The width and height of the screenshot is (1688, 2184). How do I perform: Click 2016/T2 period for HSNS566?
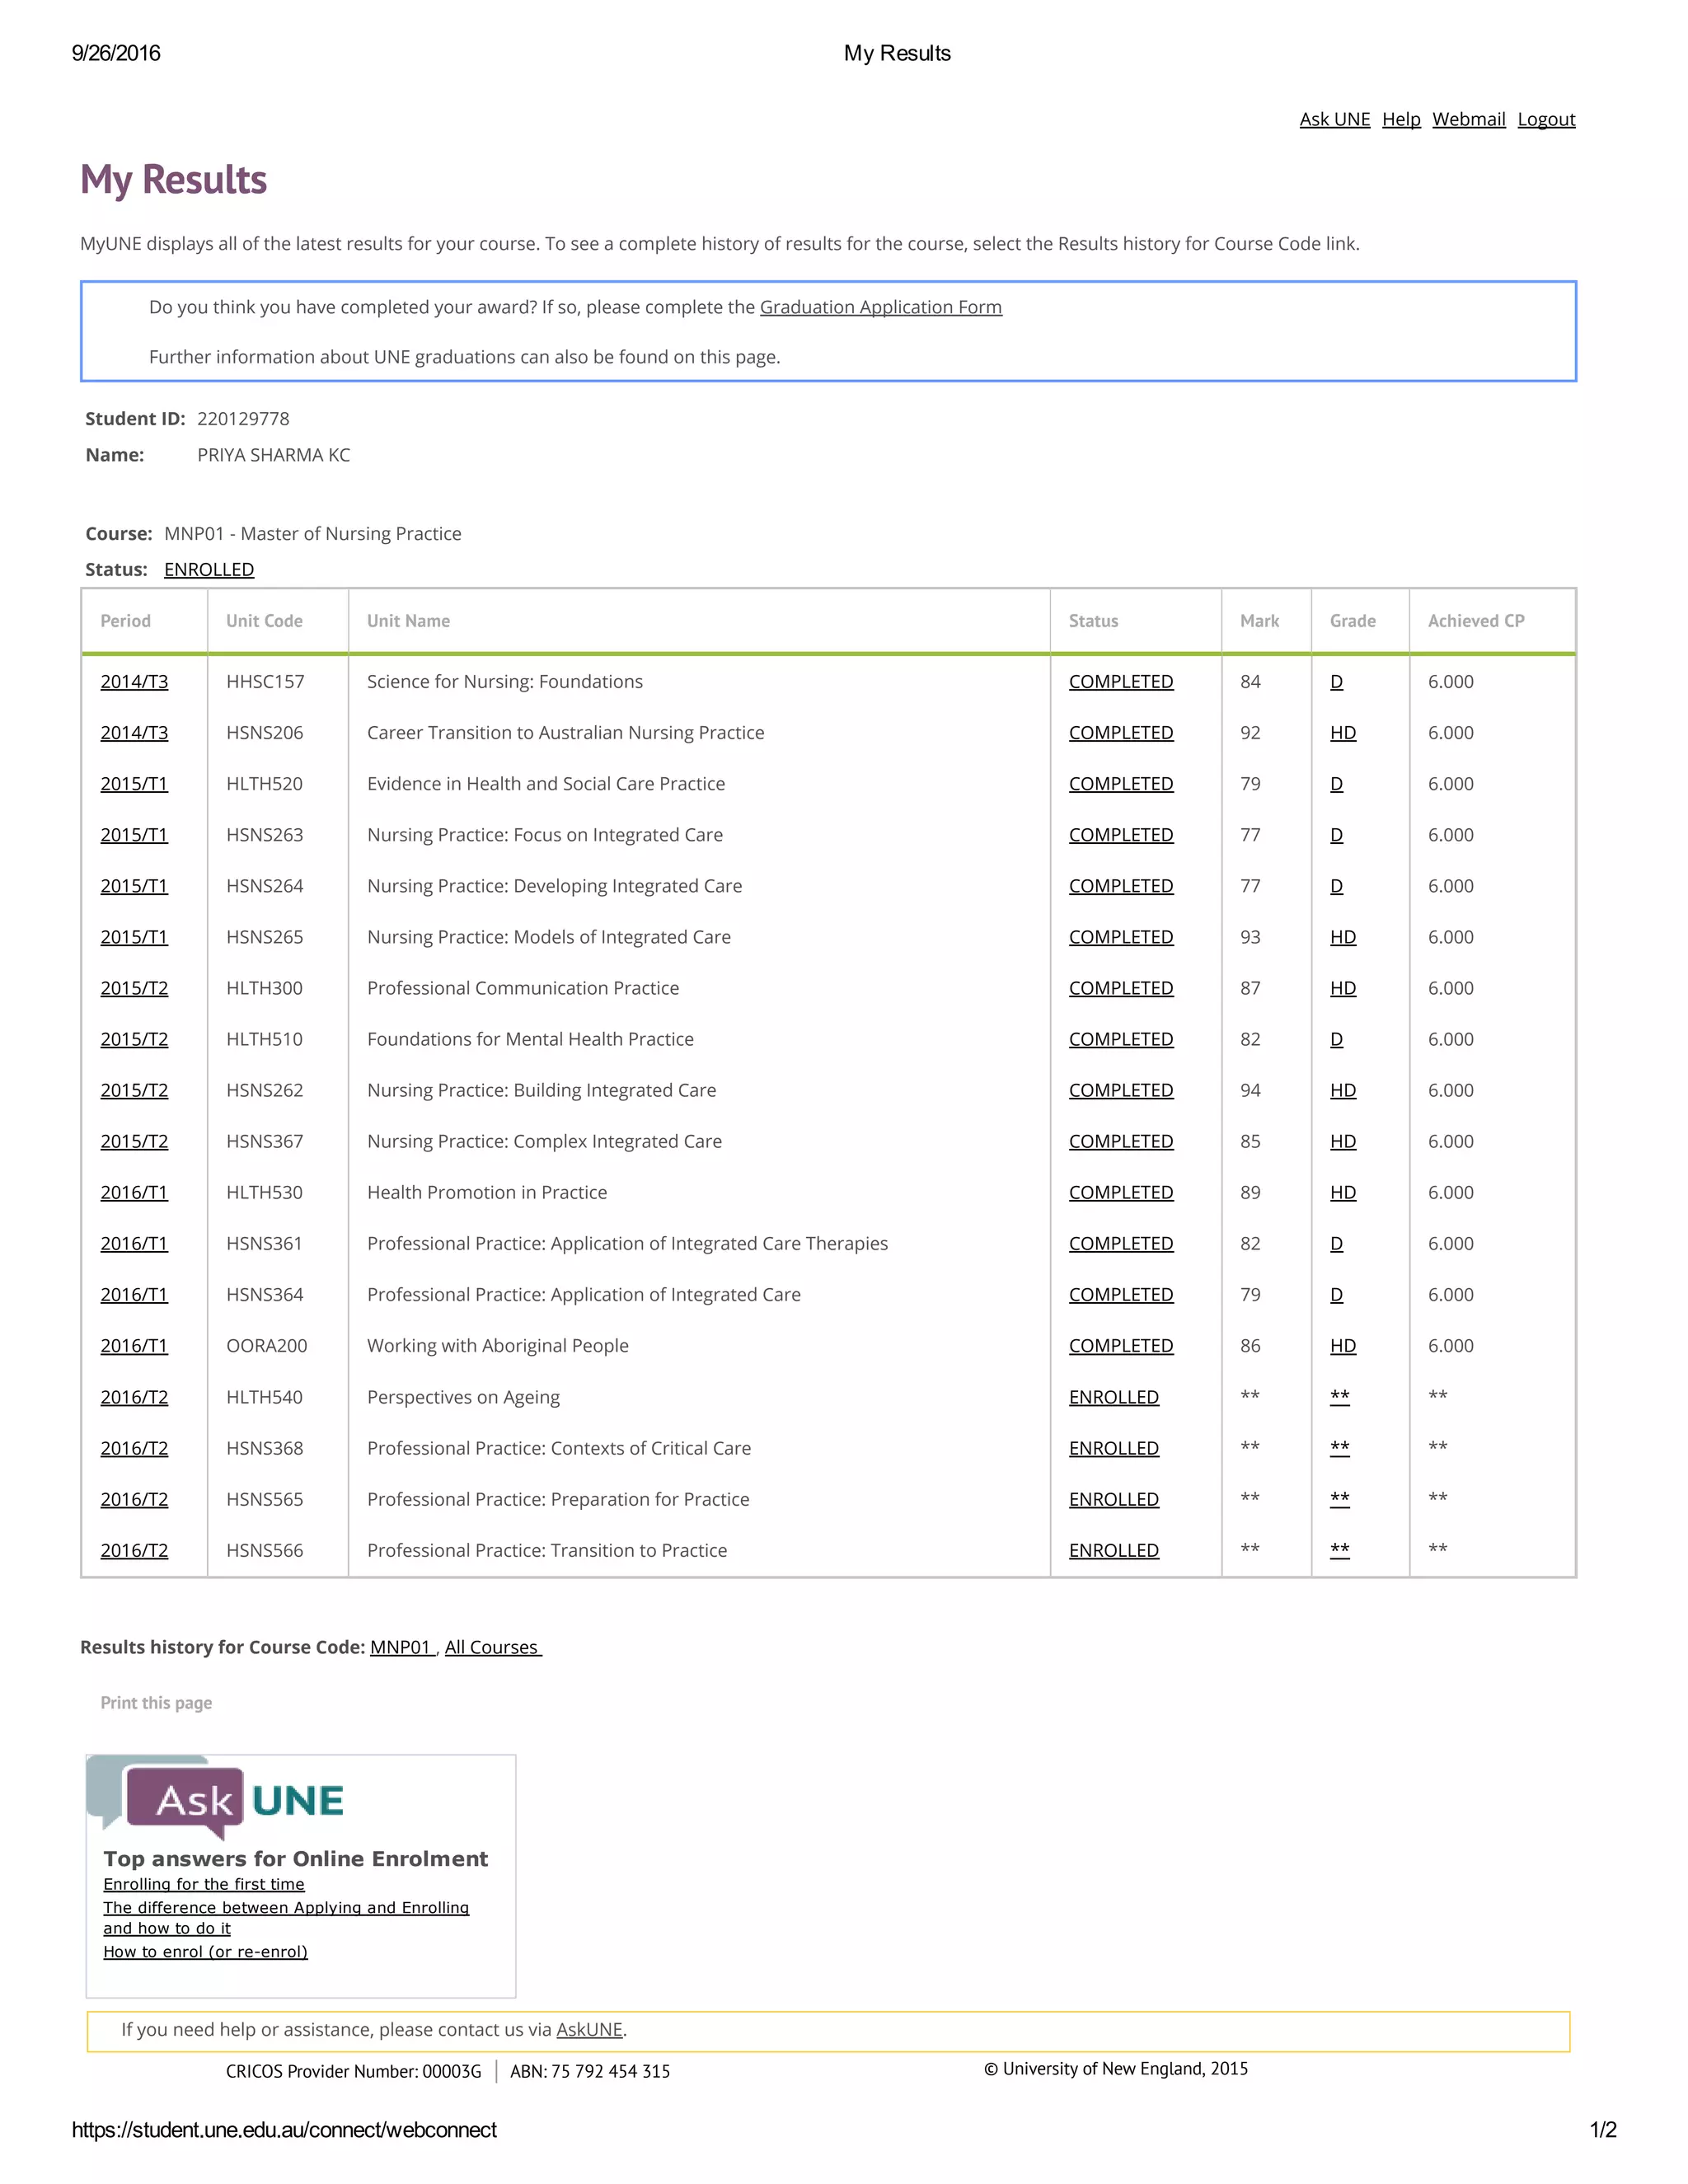[x=134, y=1550]
